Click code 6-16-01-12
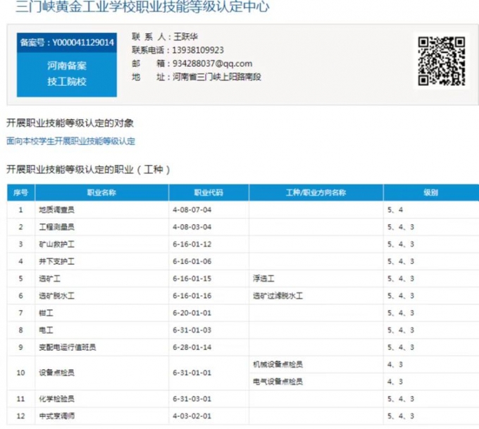Image resolution: width=479 pixels, height=429 pixels. 192,244
